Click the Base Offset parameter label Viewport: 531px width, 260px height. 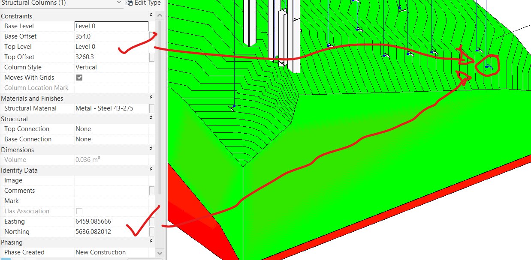point(20,36)
